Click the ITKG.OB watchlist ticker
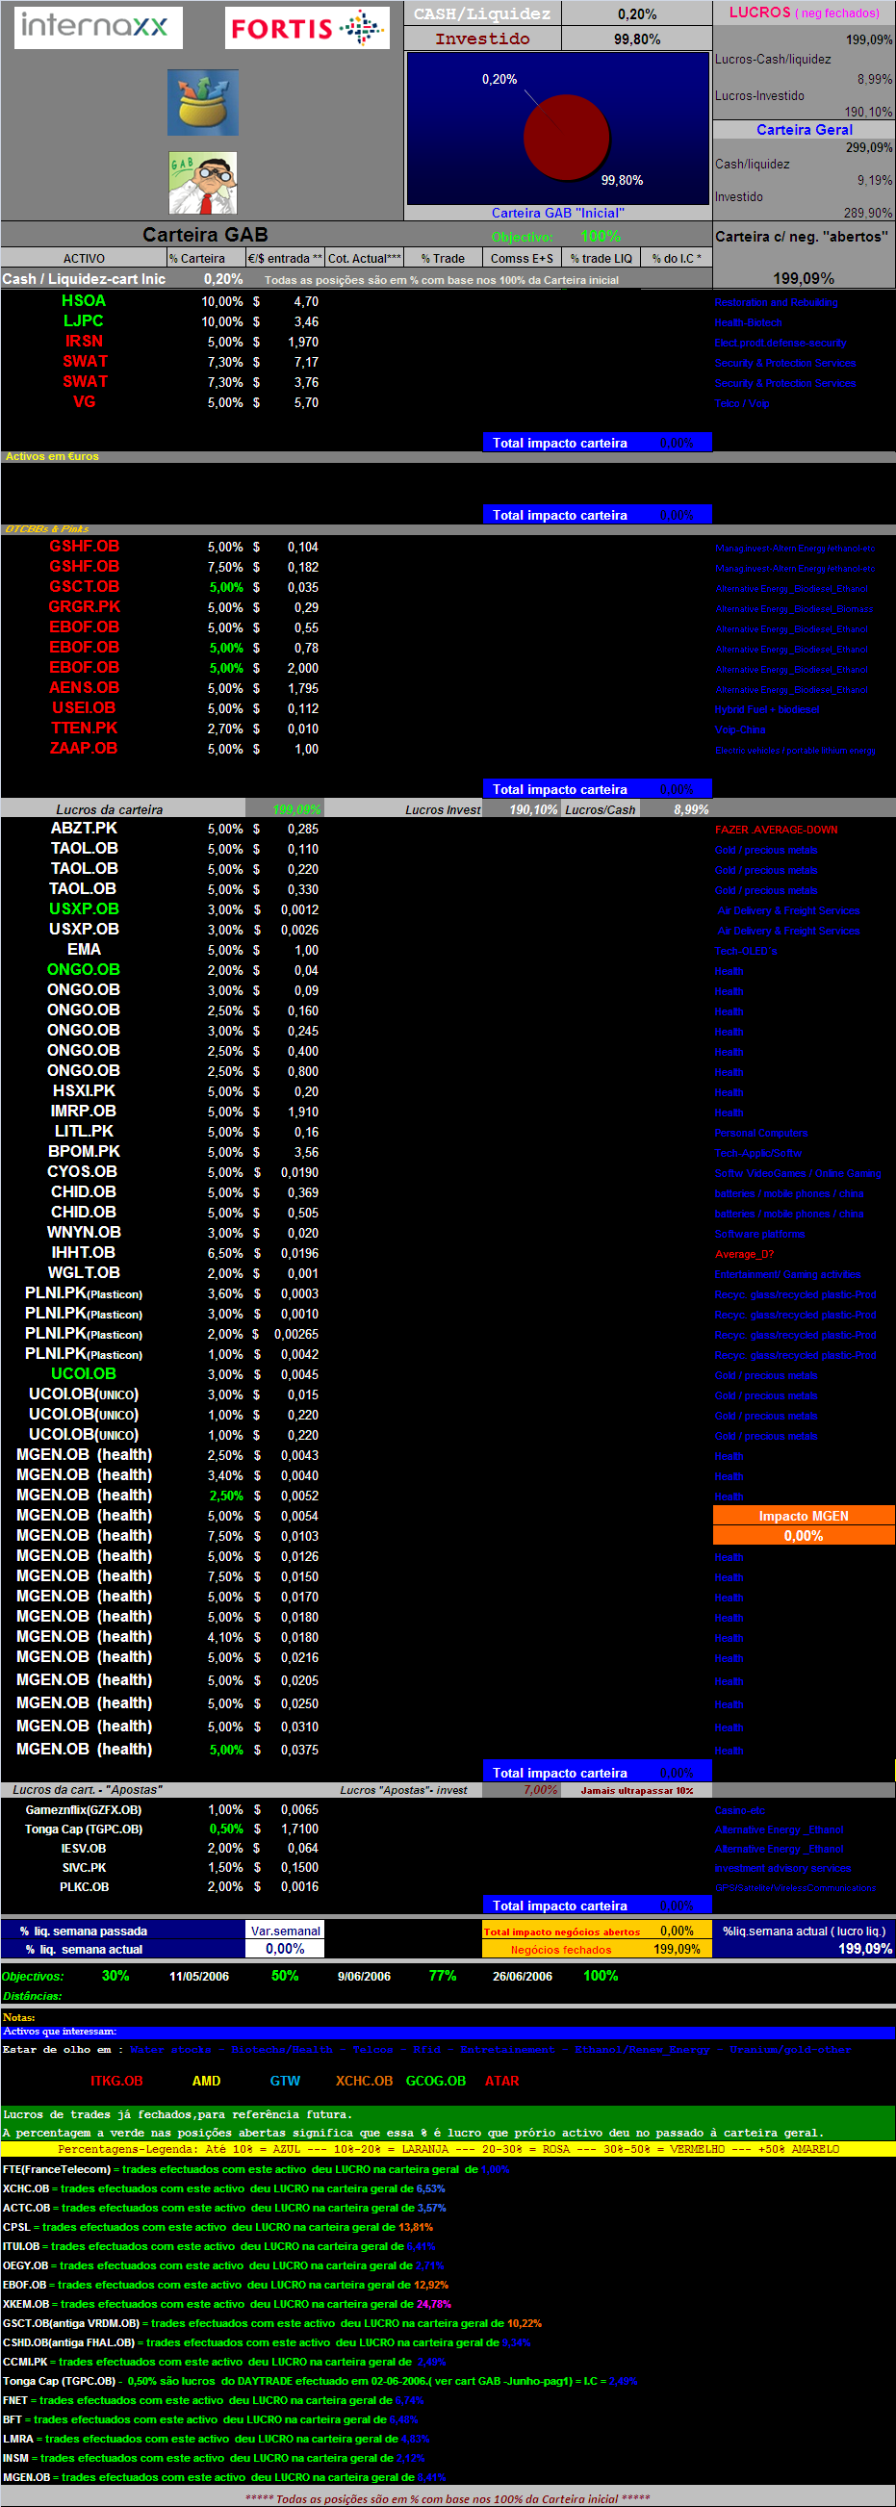896x2507 pixels. (116, 2081)
